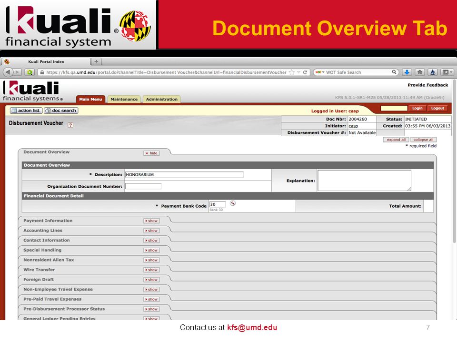457x343 pixels.
Task: Open the bookmarks menu toolbar icon
Action: click(447, 72)
